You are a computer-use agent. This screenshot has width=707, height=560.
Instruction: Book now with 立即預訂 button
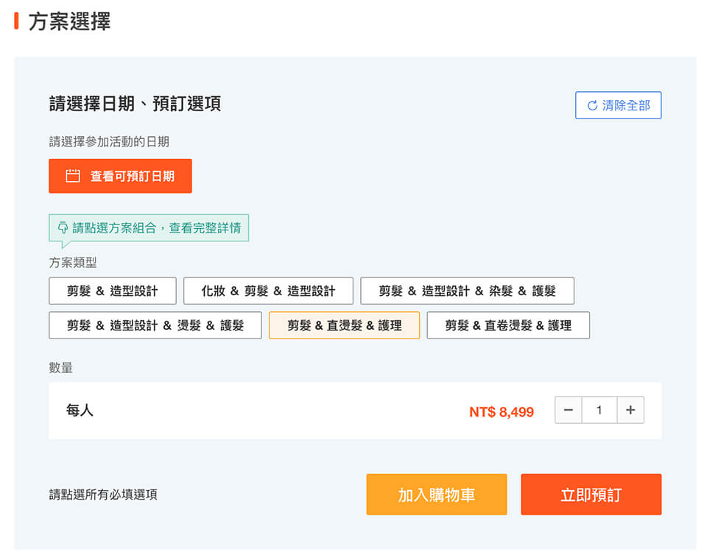click(x=591, y=495)
